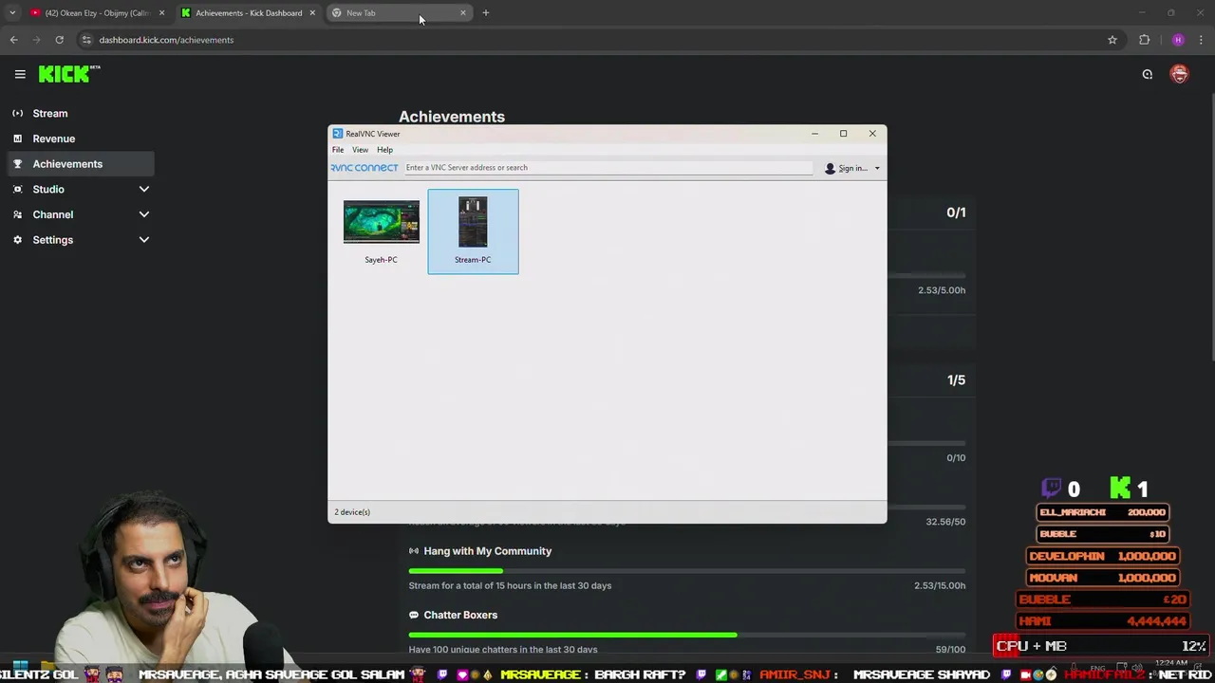Screen dimensions: 1215x683
Task: Click the Settings sidebar label
Action: (53, 240)
